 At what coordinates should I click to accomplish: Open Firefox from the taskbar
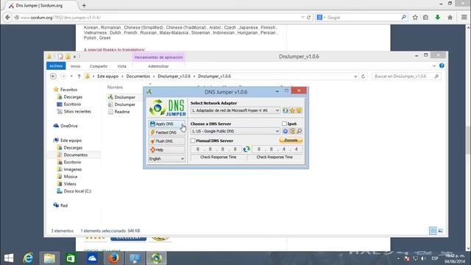113,258
